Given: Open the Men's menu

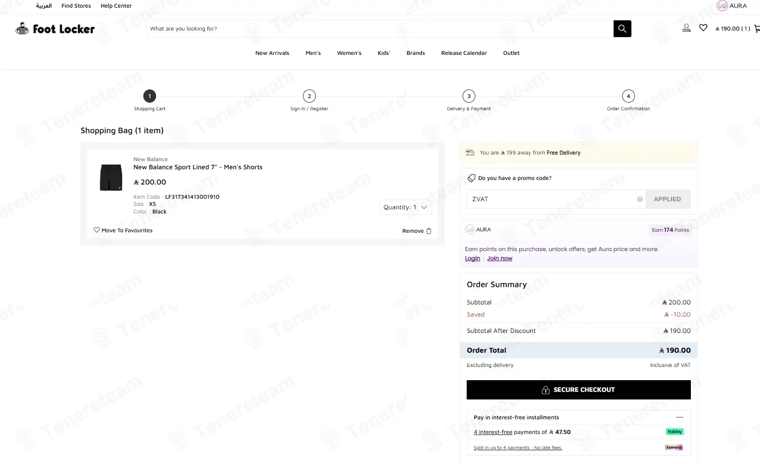Looking at the screenshot, I should point(313,53).
